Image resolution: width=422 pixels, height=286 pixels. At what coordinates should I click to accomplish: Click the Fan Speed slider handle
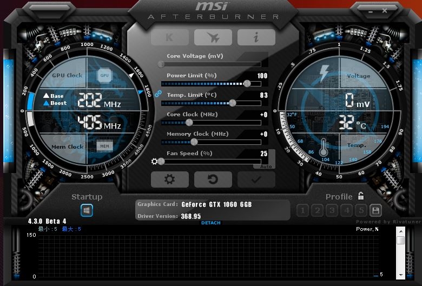pos(161,162)
